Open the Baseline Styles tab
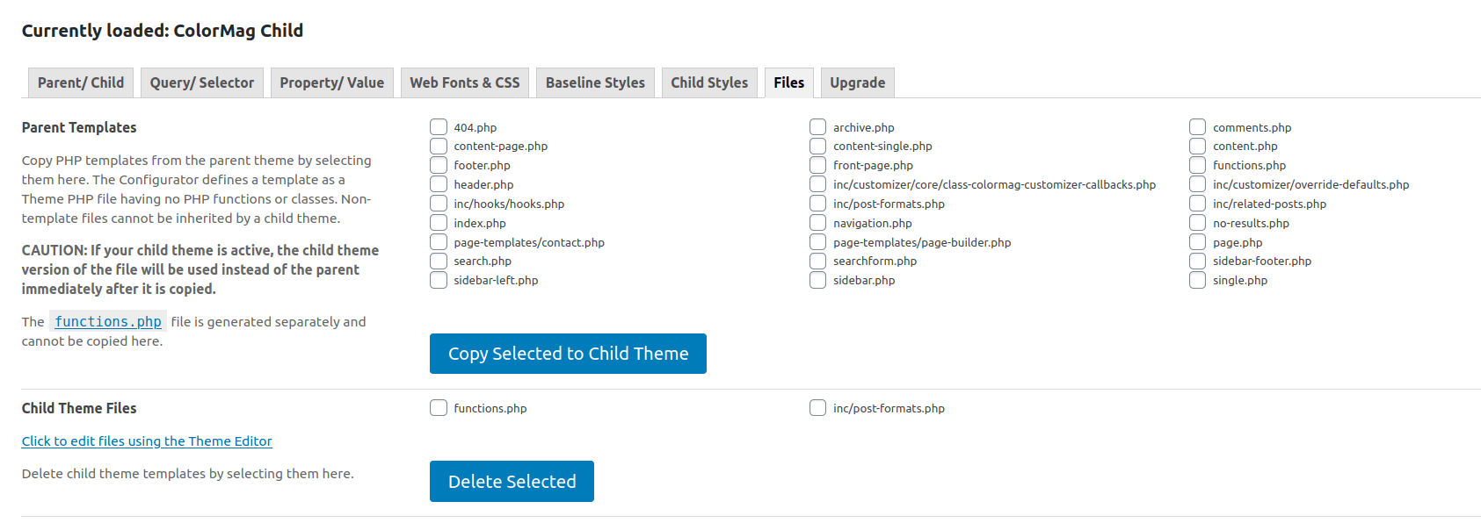Image resolution: width=1481 pixels, height=523 pixels. pyautogui.click(x=595, y=82)
